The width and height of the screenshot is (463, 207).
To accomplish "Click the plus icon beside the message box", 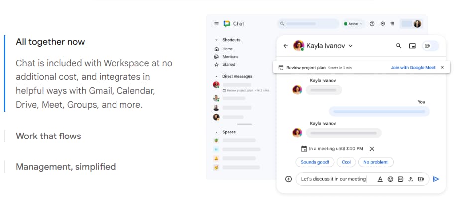I will click(x=288, y=179).
